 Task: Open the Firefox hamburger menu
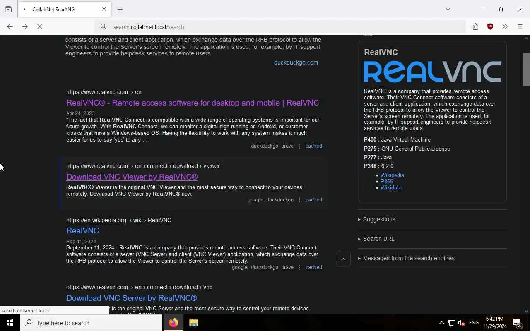tap(520, 26)
